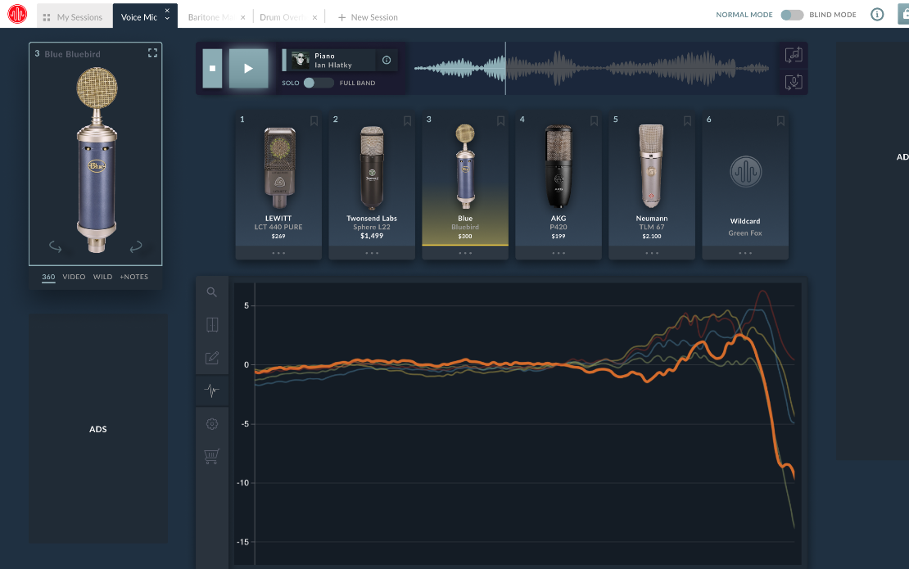Switch to the Drum Overheads session tab
This screenshot has width=909, height=569.
[282, 17]
